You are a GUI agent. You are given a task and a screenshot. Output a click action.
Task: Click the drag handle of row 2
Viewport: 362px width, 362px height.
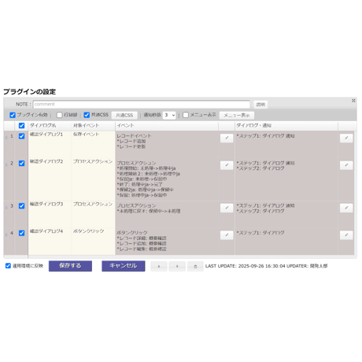click(6, 164)
